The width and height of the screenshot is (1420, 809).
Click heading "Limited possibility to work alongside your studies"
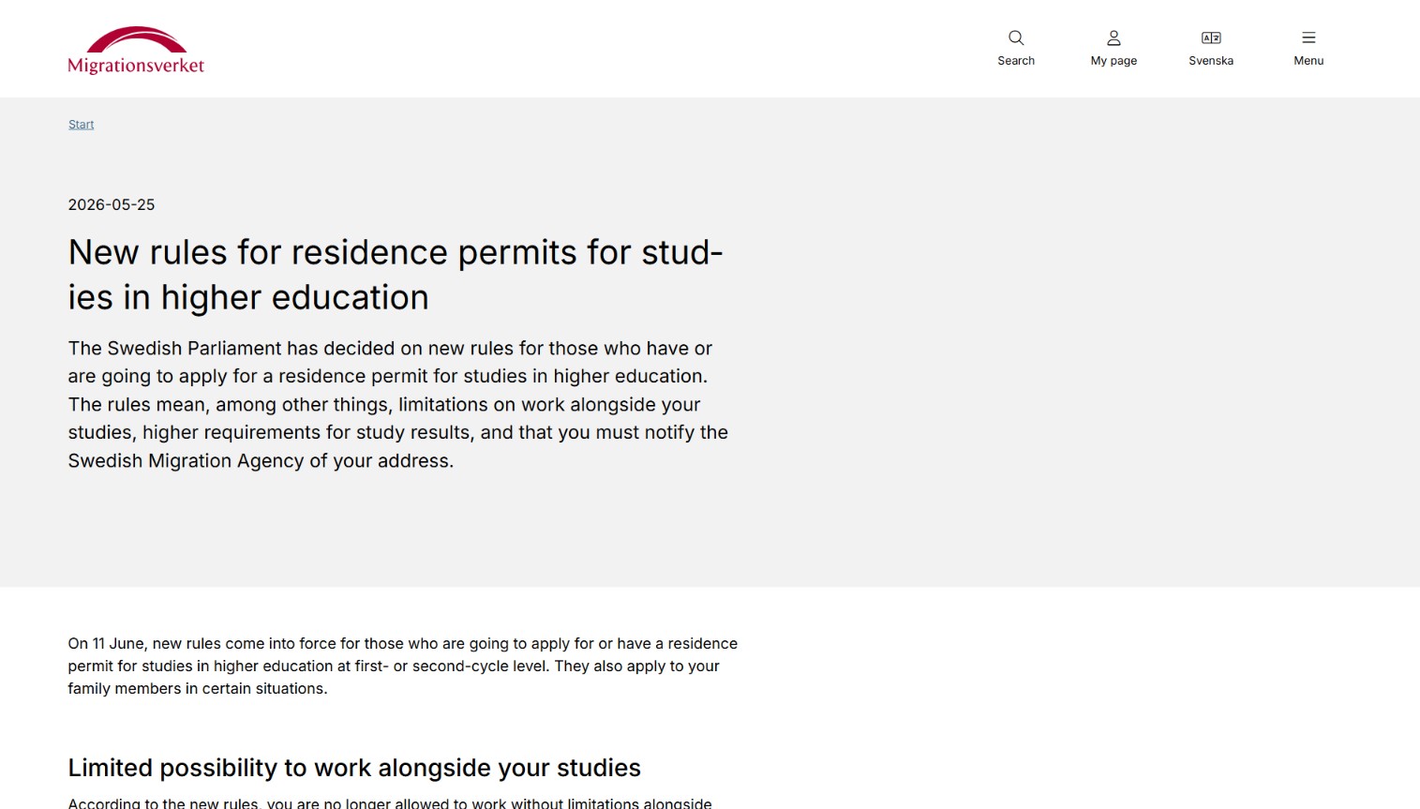[x=354, y=768]
